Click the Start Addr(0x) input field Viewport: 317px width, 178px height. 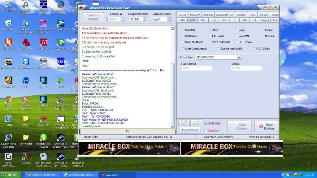tap(196, 68)
